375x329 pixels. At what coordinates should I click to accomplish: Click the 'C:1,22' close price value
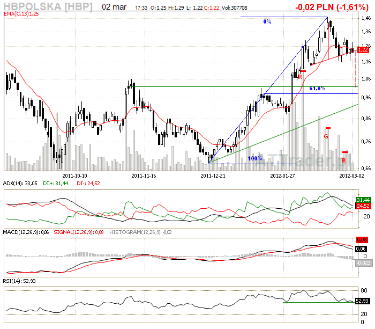[x=212, y=8]
